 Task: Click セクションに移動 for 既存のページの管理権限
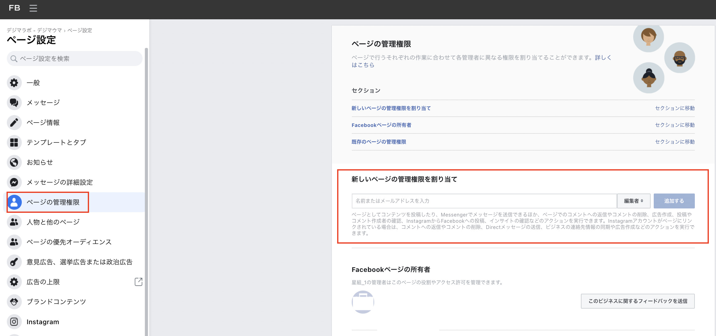(x=675, y=142)
